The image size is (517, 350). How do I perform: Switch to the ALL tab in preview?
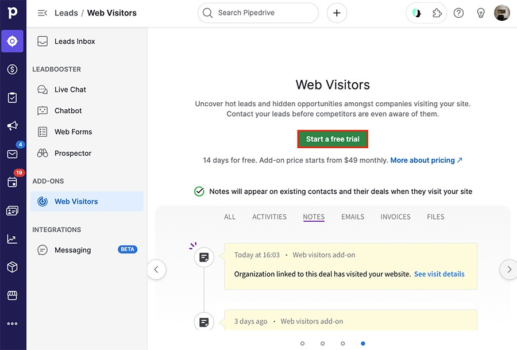[x=230, y=217]
